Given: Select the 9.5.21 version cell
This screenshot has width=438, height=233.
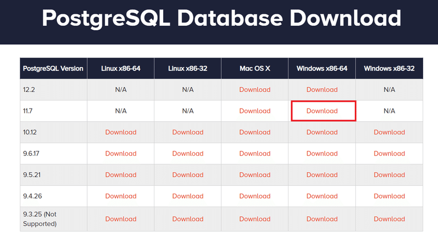Looking at the screenshot, I should coord(53,174).
